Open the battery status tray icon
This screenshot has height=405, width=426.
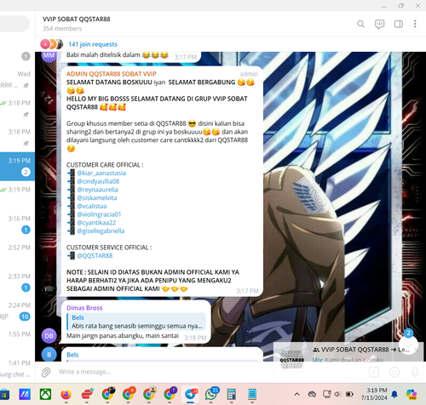[349, 394]
